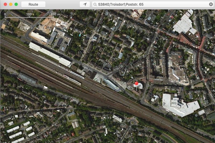This screenshot has height=143, width=215.
Task: Open the Route planner
Action: [x=33, y=4]
